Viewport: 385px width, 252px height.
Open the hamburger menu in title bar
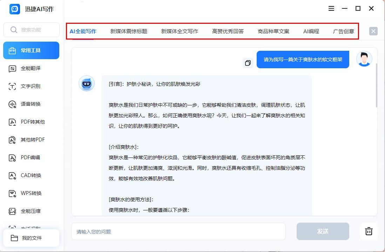point(331,9)
